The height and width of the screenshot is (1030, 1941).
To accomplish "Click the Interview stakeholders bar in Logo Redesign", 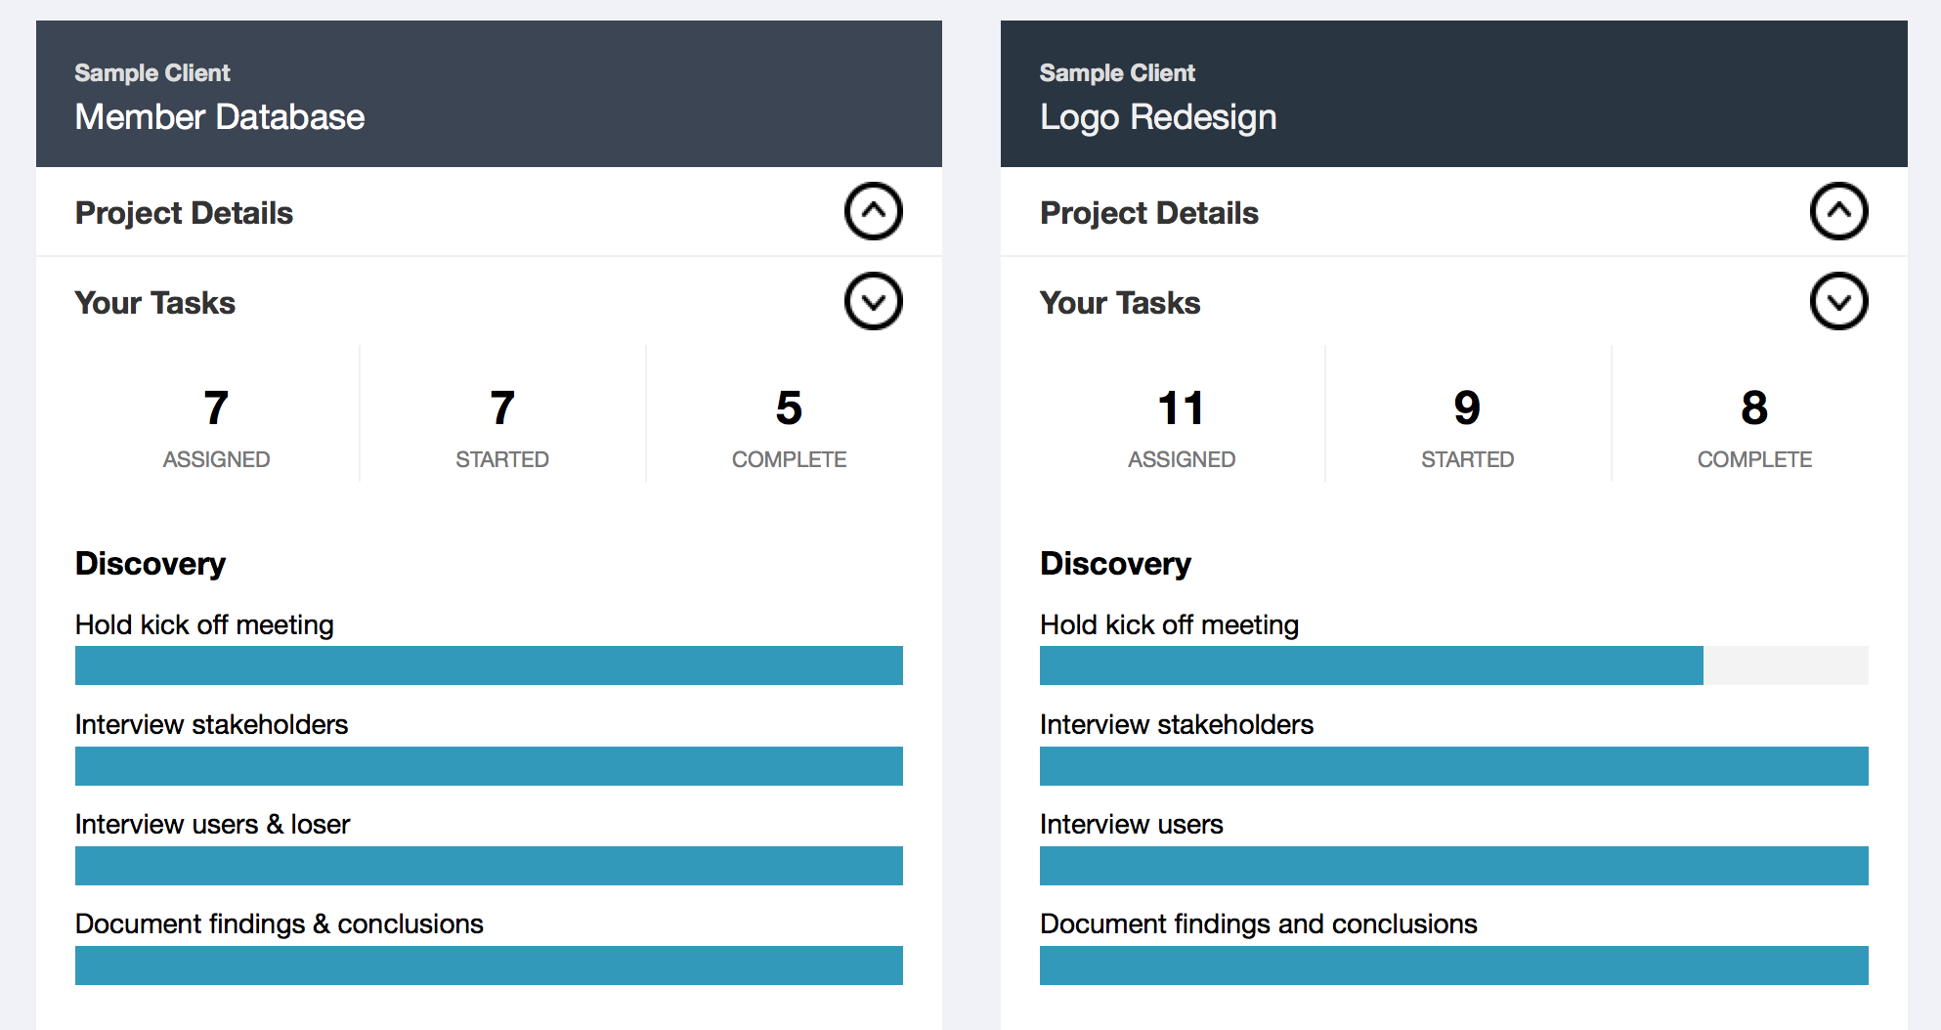I will click(x=1454, y=766).
